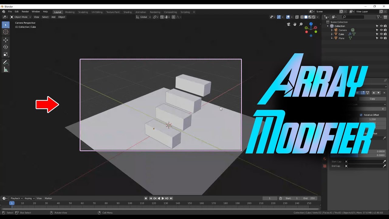The image size is (389, 219).
Task: Open the Global transform orientation dropdown
Action: [143, 17]
